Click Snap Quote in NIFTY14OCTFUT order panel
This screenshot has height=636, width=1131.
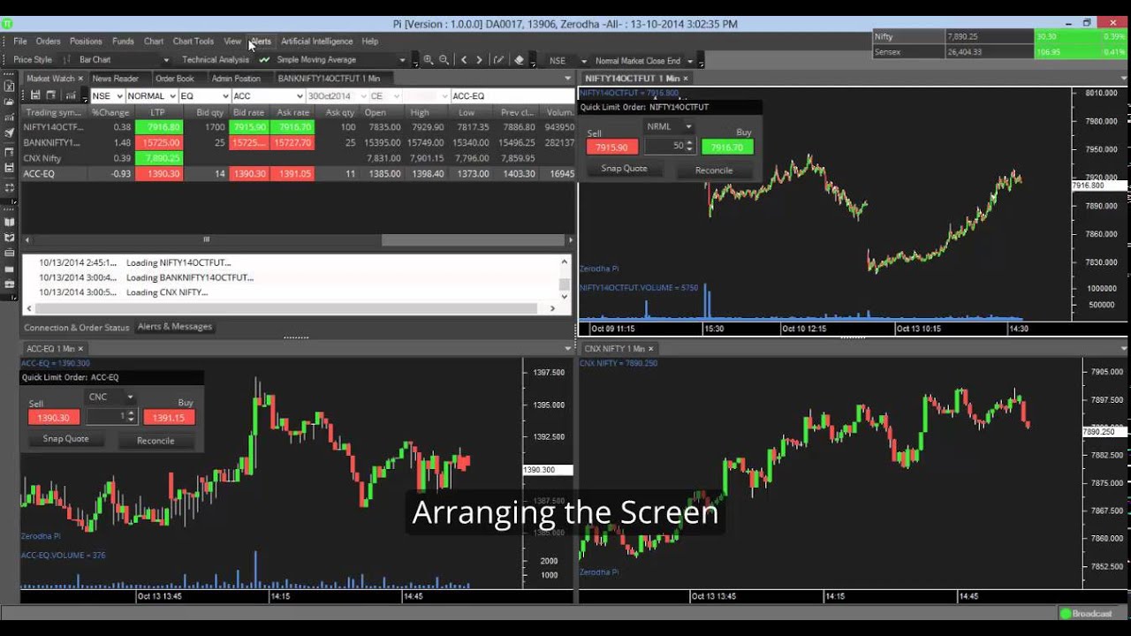coord(624,169)
